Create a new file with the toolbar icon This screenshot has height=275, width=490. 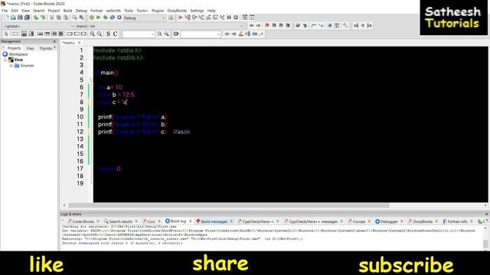click(x=7, y=18)
